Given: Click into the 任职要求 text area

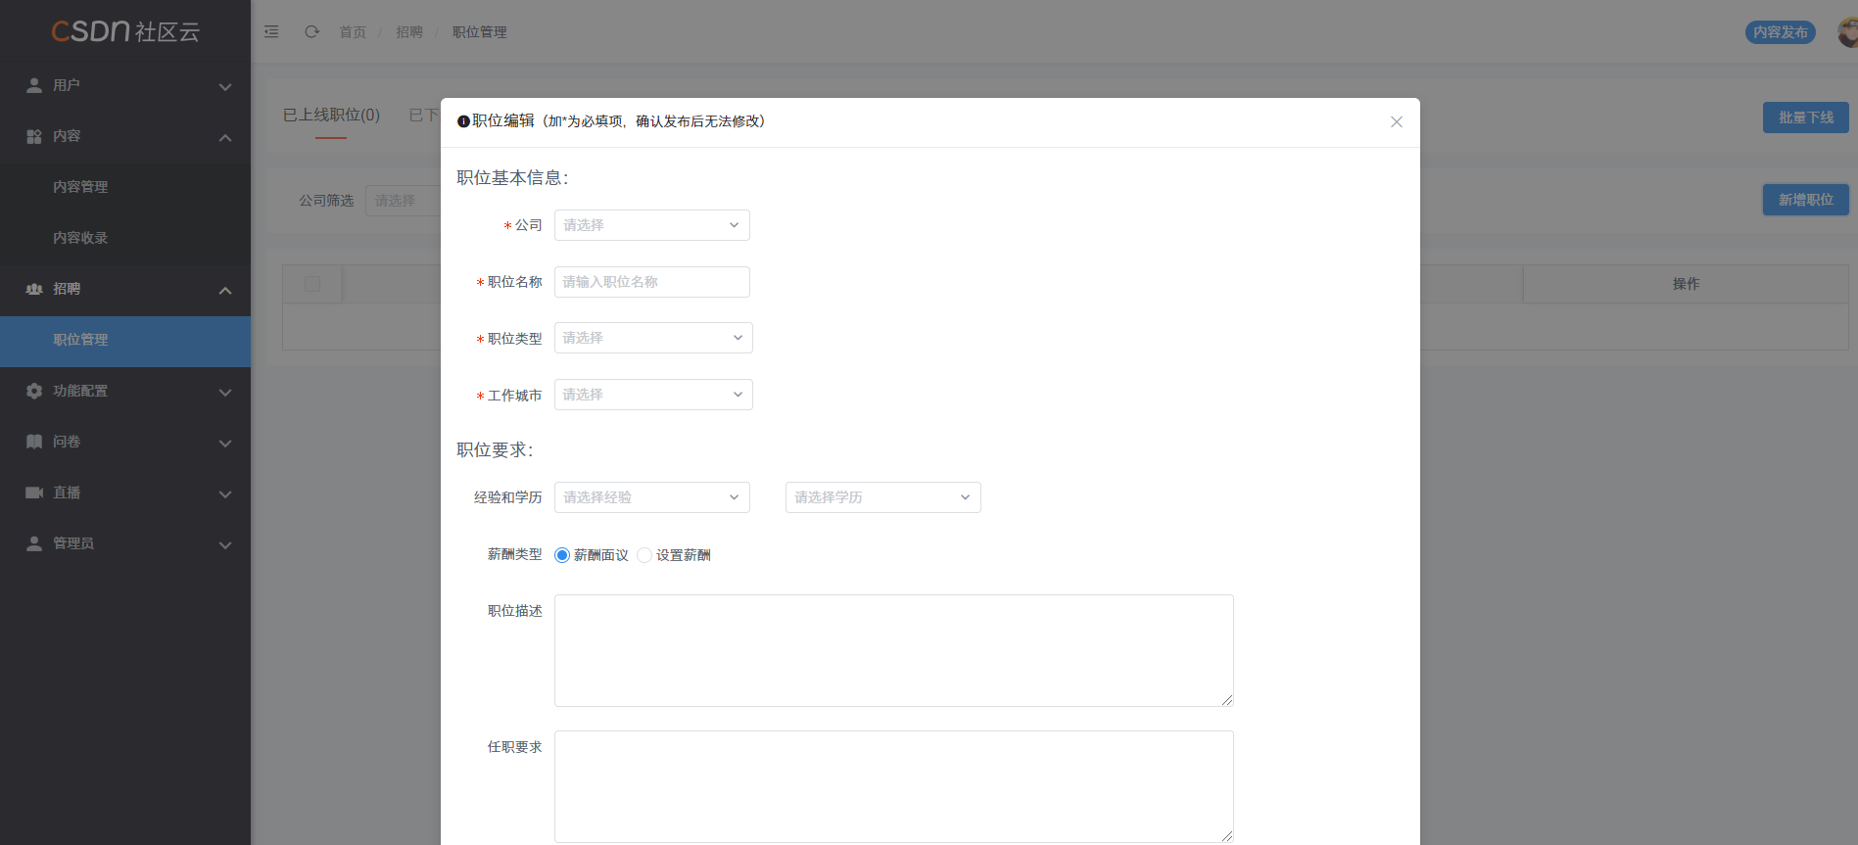Looking at the screenshot, I should pos(894,786).
